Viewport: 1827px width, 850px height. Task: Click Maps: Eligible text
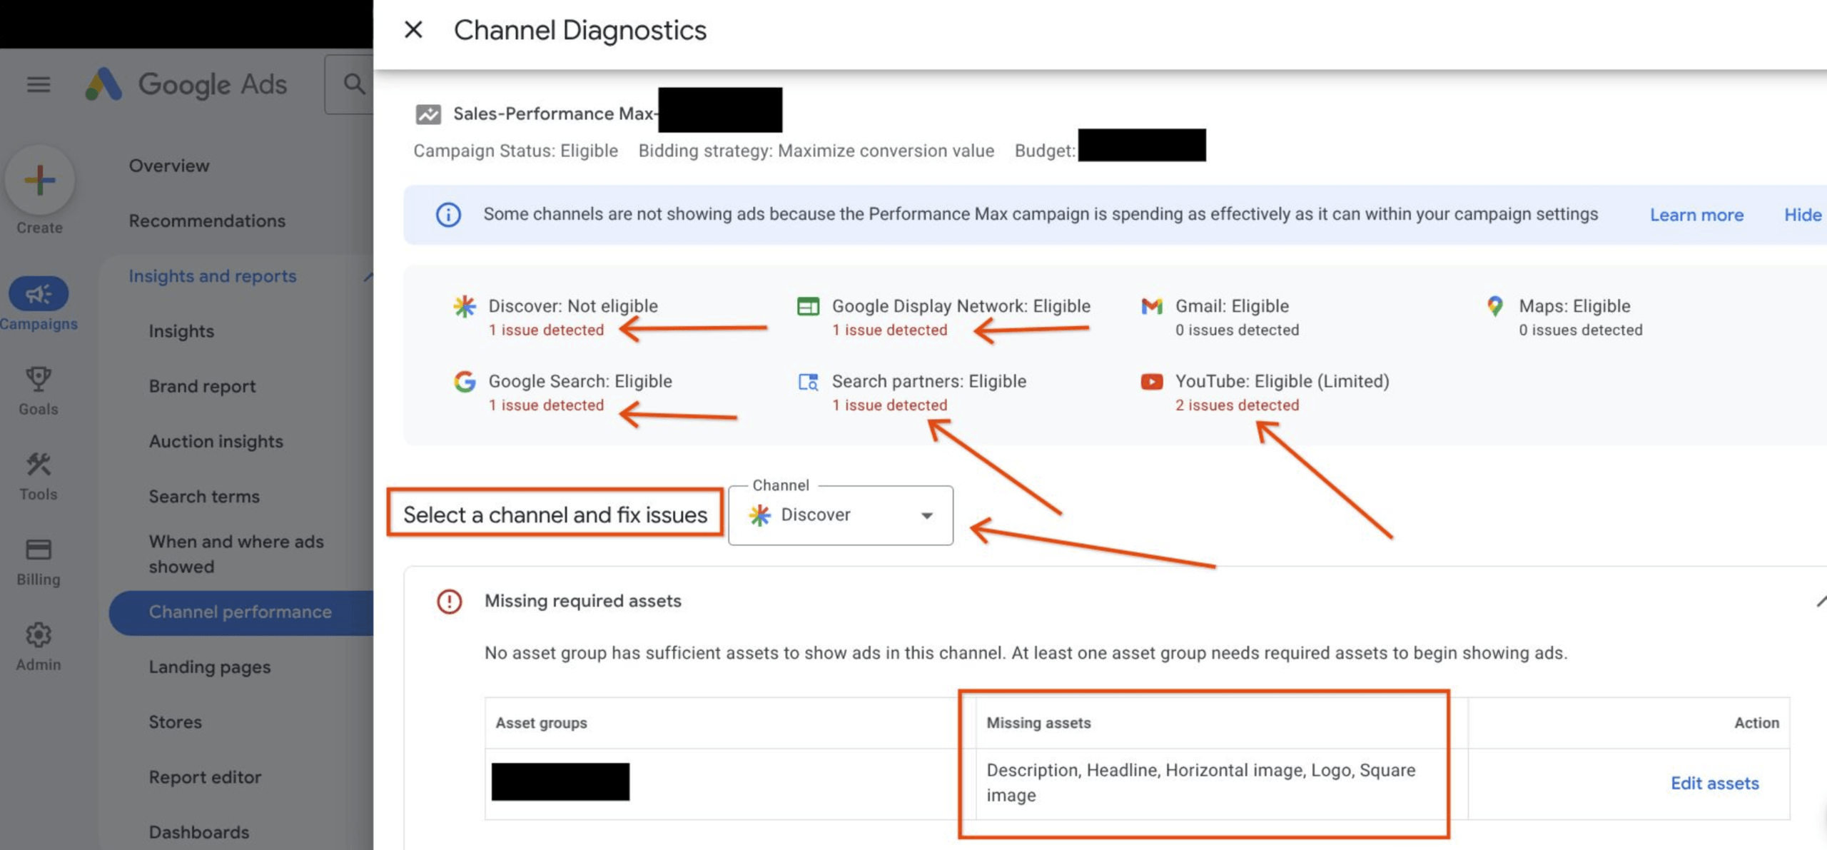tap(1575, 306)
